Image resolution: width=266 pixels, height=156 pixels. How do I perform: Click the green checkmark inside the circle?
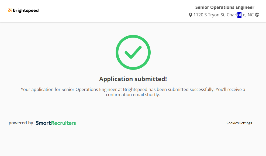pos(133,52)
